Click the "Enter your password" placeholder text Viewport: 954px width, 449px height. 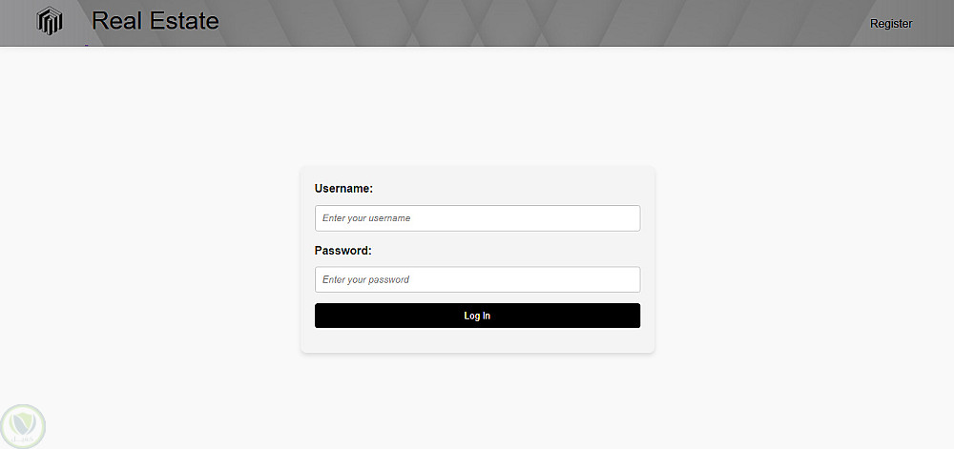pyautogui.click(x=365, y=280)
